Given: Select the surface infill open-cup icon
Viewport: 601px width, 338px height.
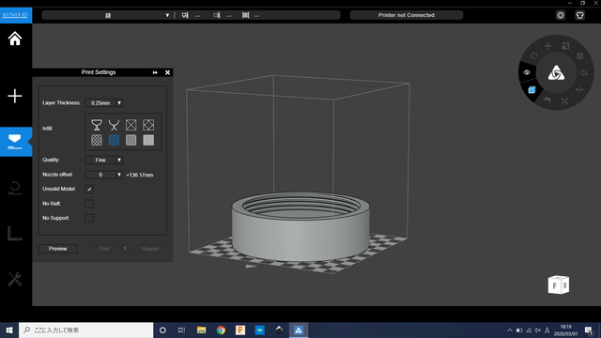Looking at the screenshot, I should pyautogui.click(x=114, y=125).
